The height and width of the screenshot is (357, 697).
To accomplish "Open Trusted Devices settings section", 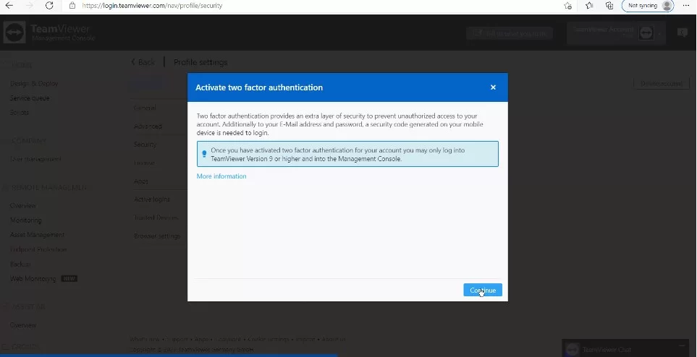I will [x=155, y=218].
